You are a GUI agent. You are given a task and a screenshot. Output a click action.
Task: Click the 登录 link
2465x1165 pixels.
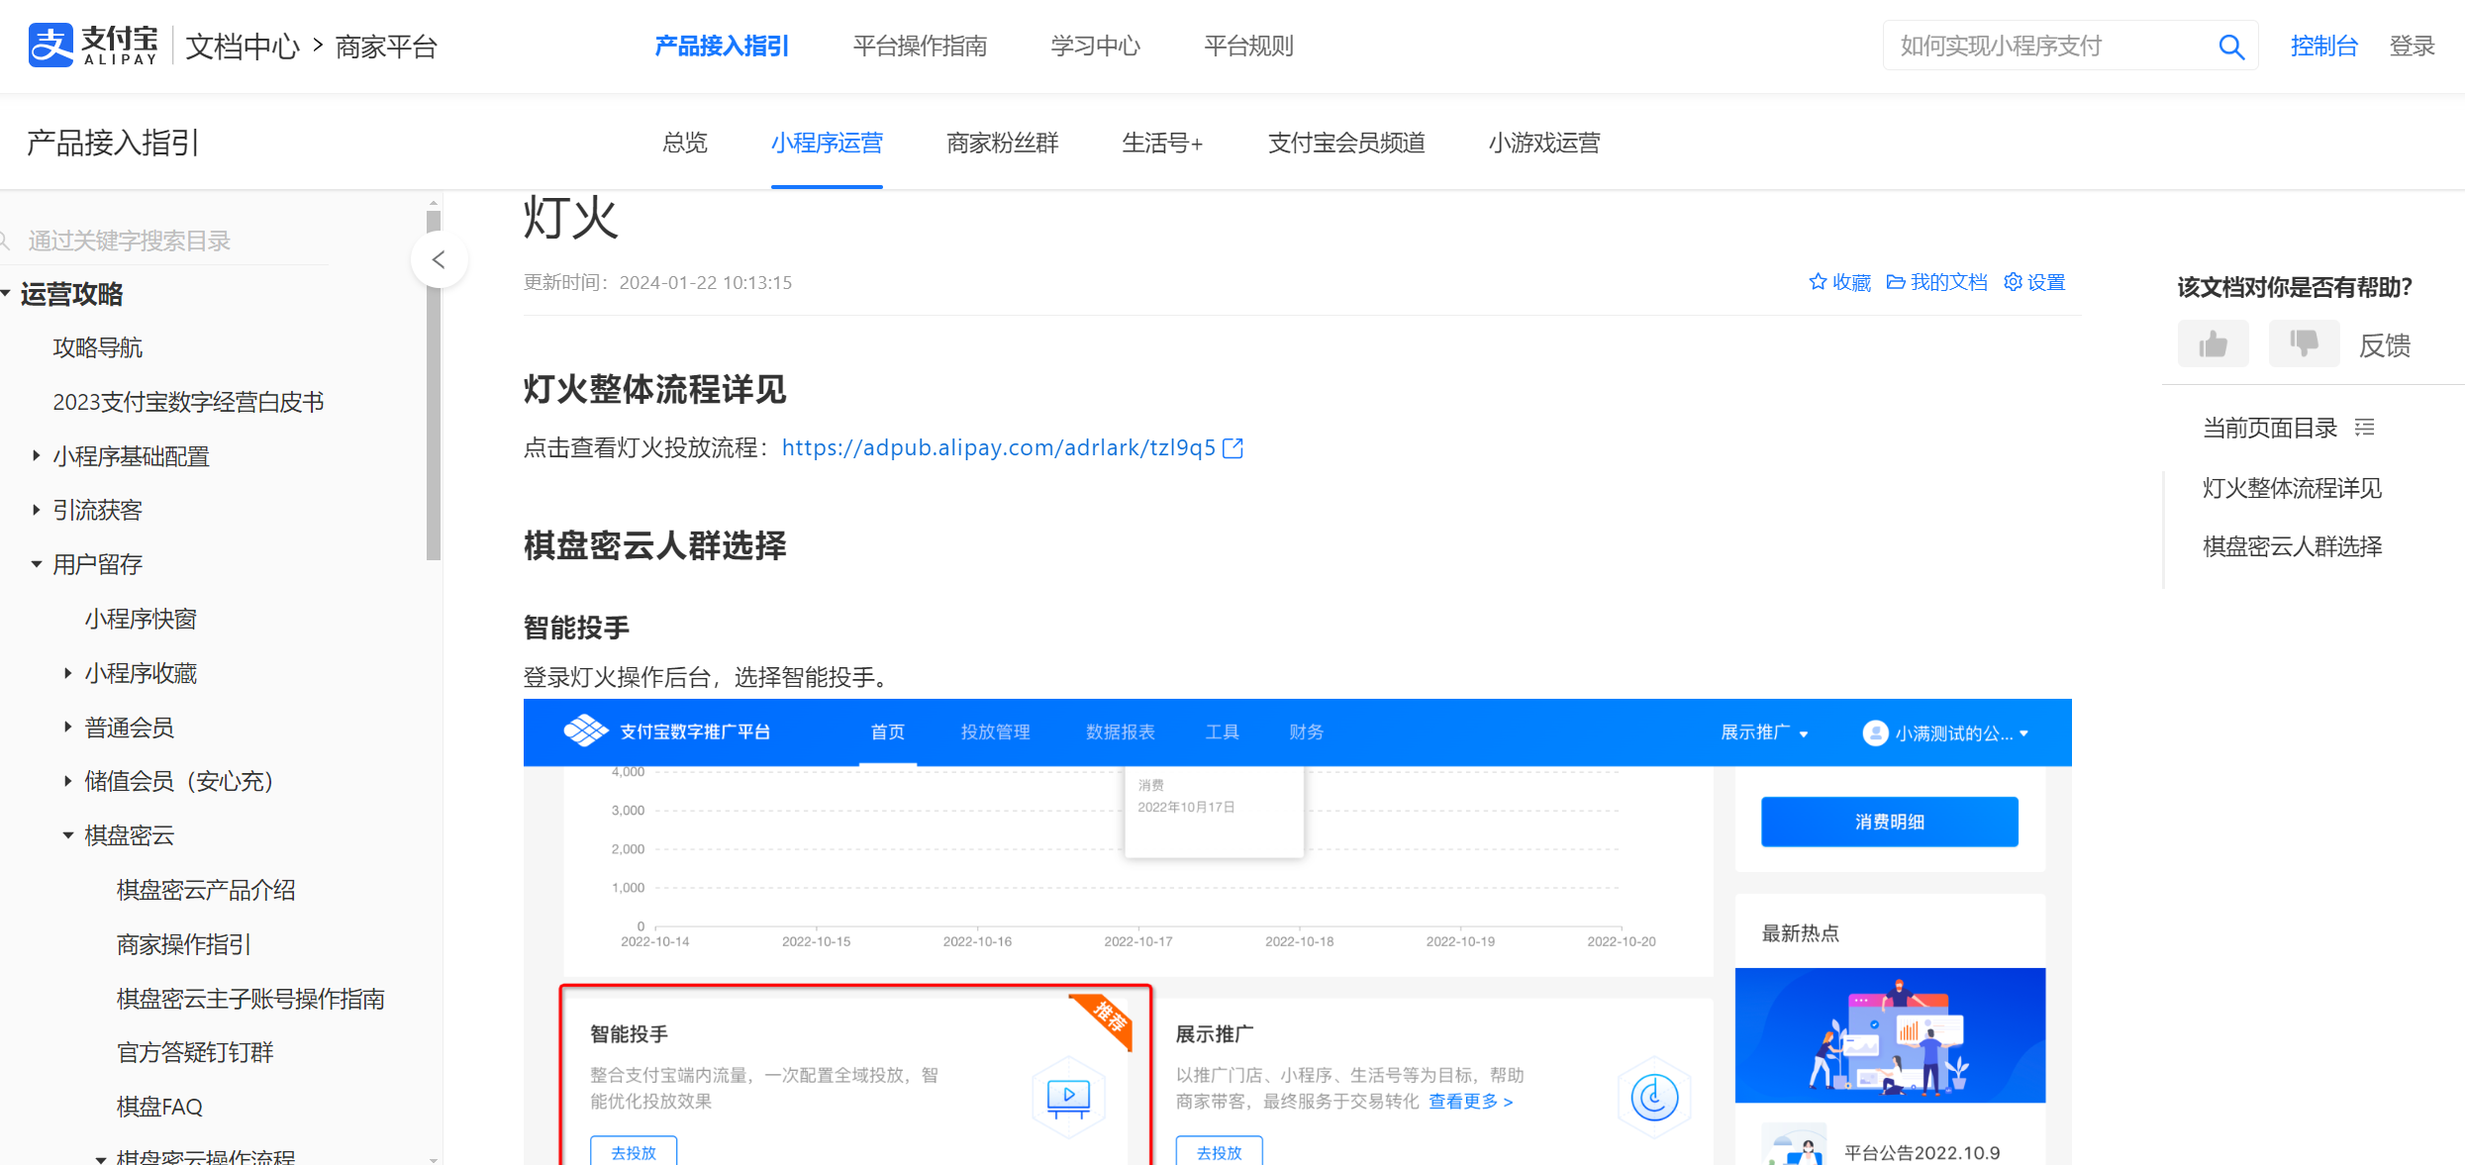pos(2412,47)
